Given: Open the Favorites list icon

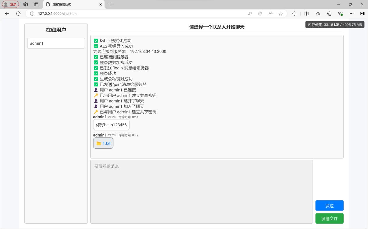Looking at the screenshot, I should [x=318, y=14].
